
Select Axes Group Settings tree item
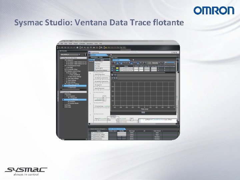pos(75,77)
